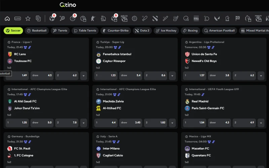Switch to Dota 2 category pill
The image size is (269, 168).
[x=142, y=31]
